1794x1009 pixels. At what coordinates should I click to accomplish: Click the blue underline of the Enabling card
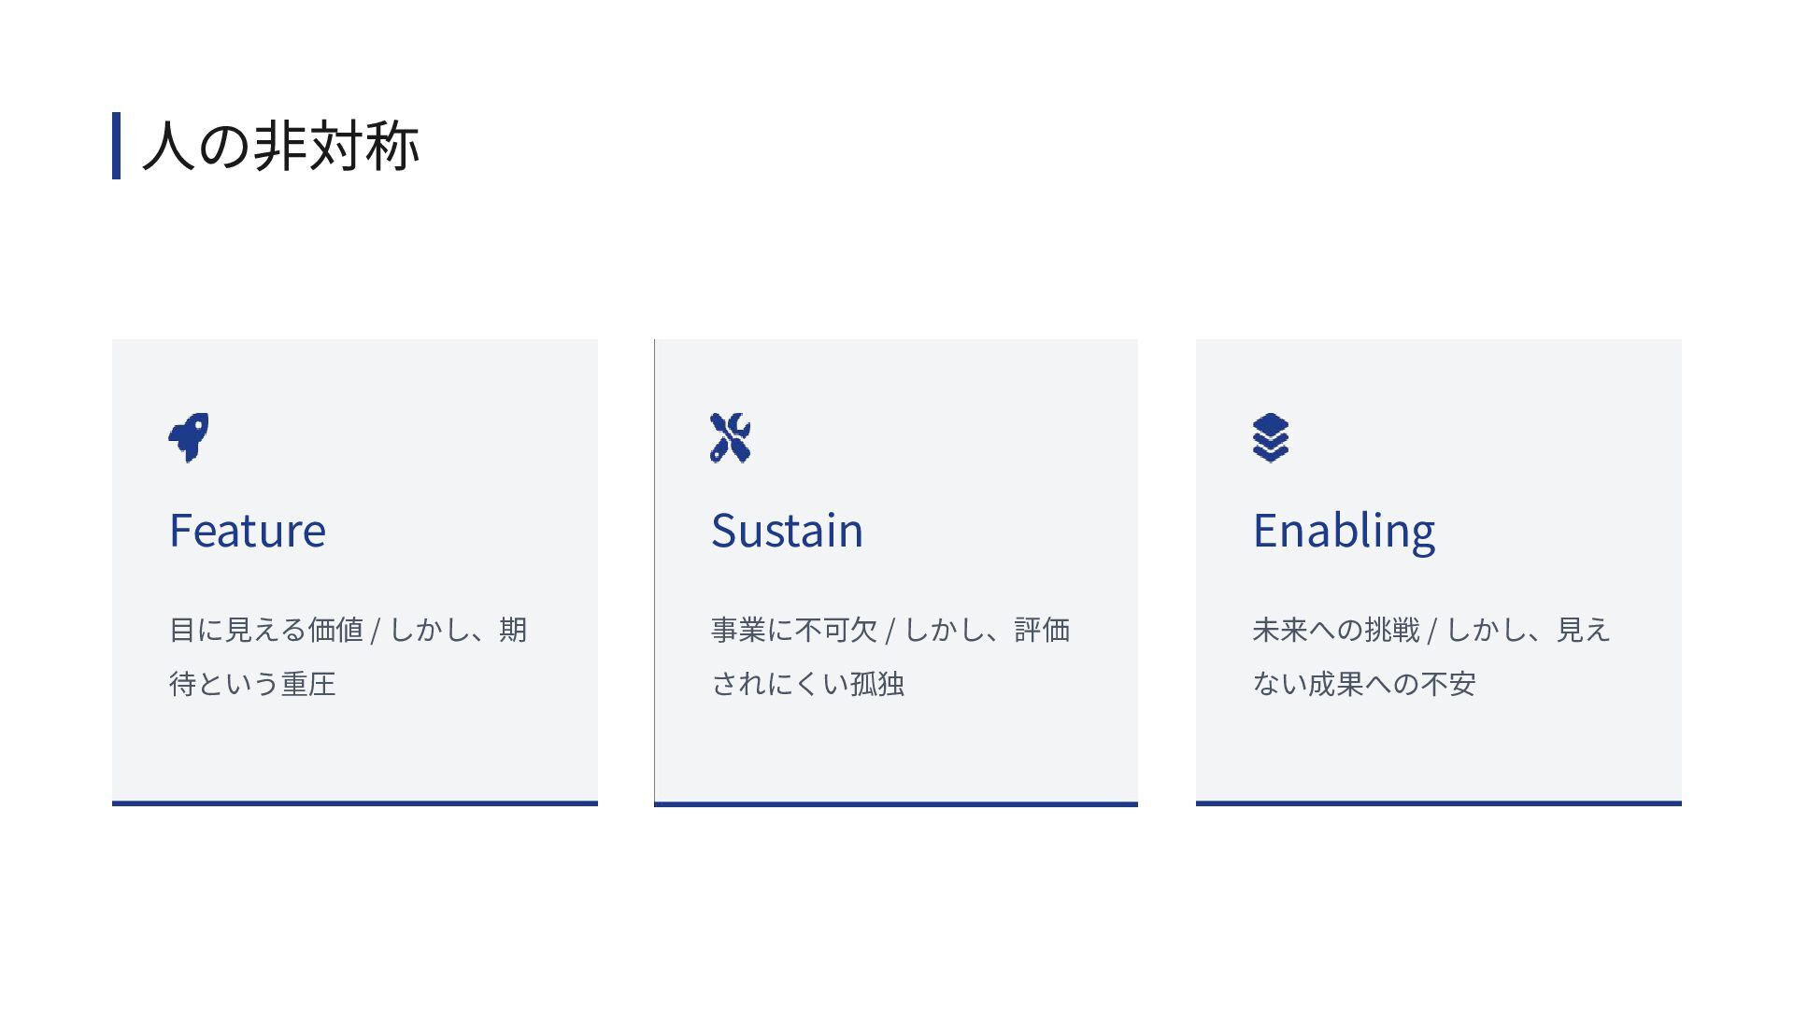coord(1439,803)
